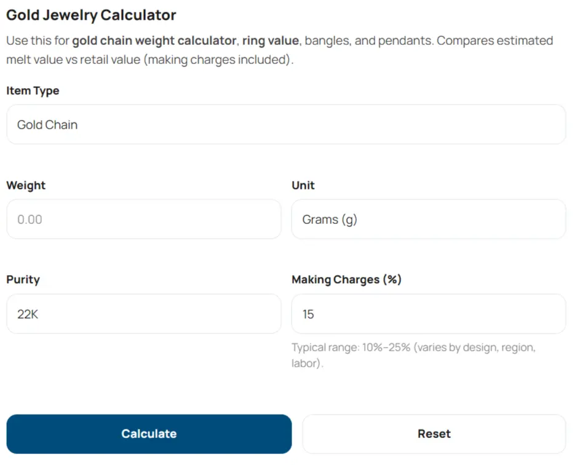Click the Item Type label
This screenshot has height=470, width=575.
[33, 90]
